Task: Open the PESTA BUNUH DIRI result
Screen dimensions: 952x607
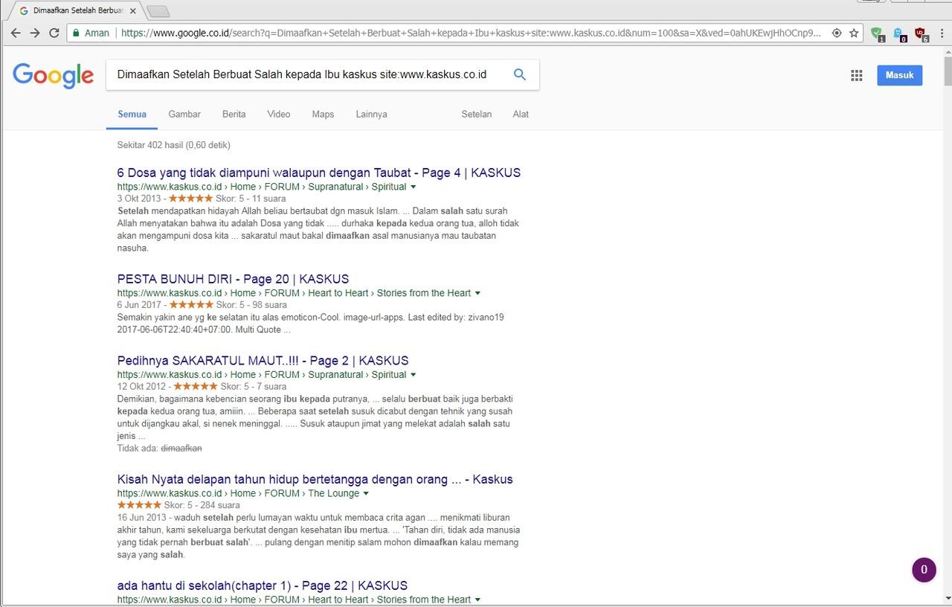Action: pyautogui.click(x=233, y=279)
